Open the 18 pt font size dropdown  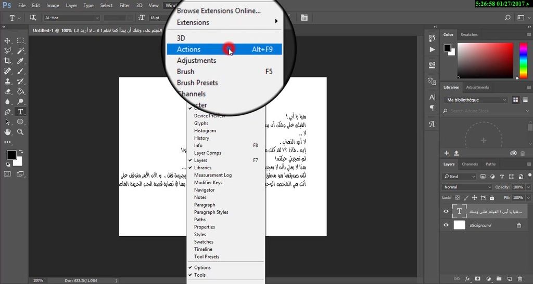(x=158, y=18)
